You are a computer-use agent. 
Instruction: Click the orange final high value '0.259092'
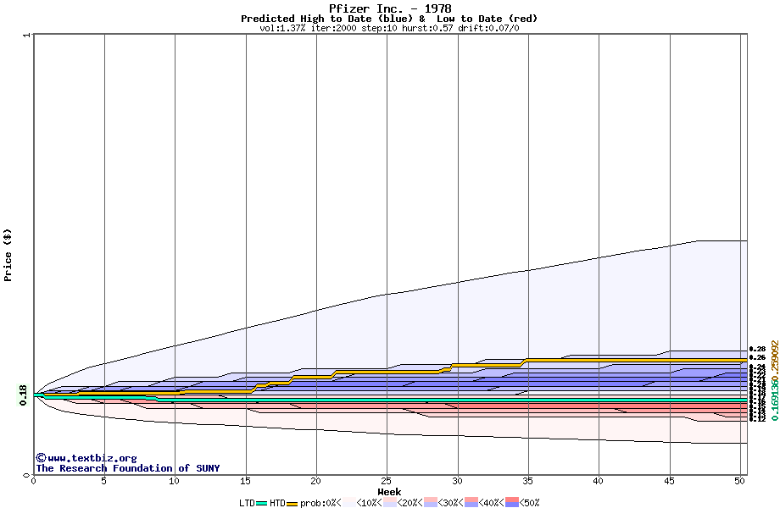[x=774, y=360]
